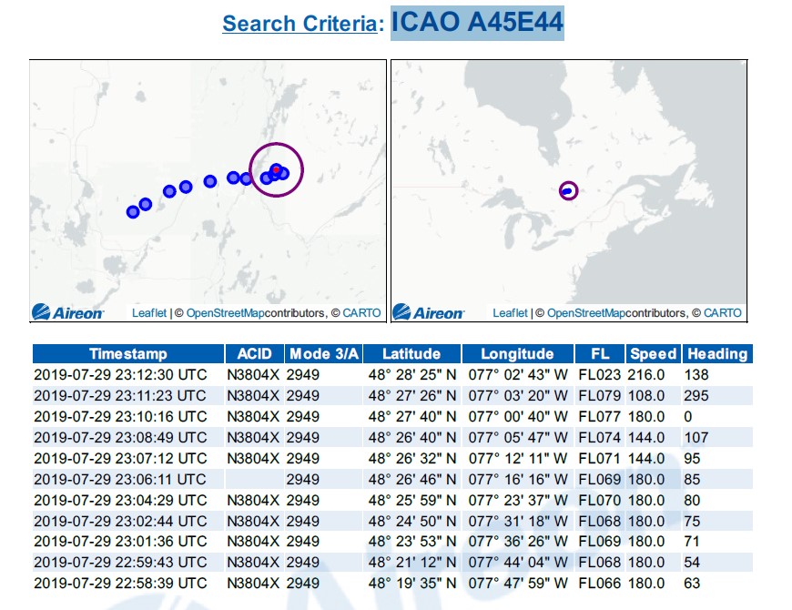
Task: Click the Mode 3/A column header
Action: tap(325, 354)
